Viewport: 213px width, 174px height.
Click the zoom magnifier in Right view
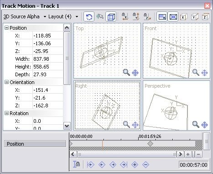coord(126,125)
